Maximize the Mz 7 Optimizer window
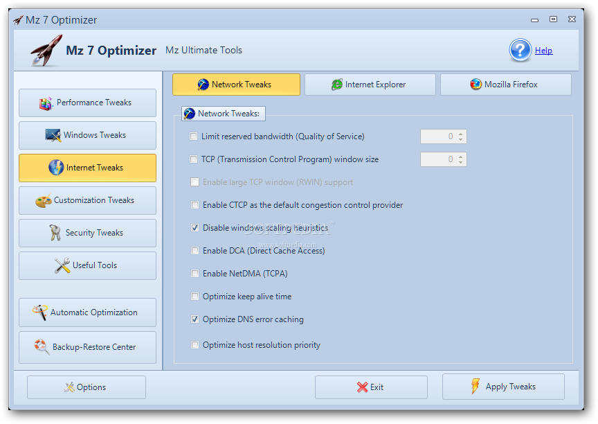Screen dimensions: 598x424 (x=553, y=19)
